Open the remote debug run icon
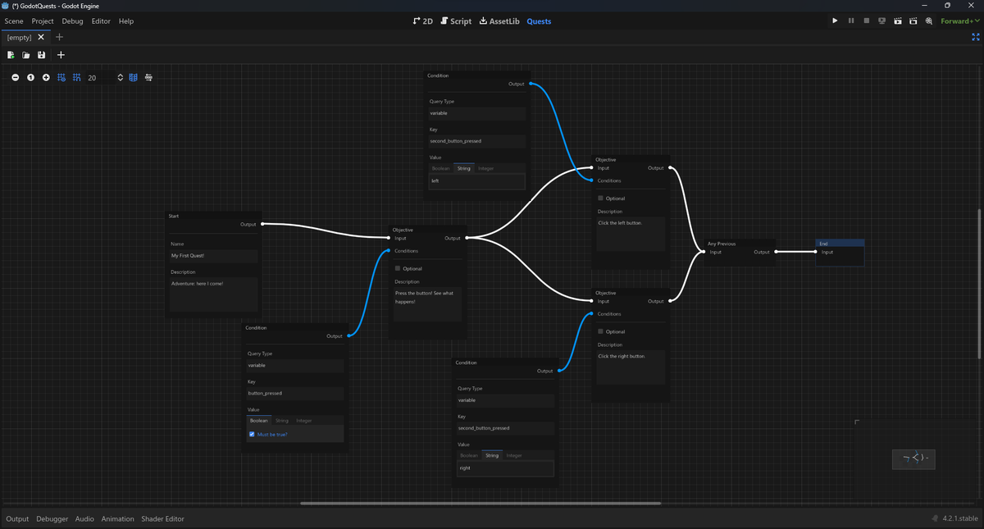Screen dimensions: 984x529 [x=881, y=21]
